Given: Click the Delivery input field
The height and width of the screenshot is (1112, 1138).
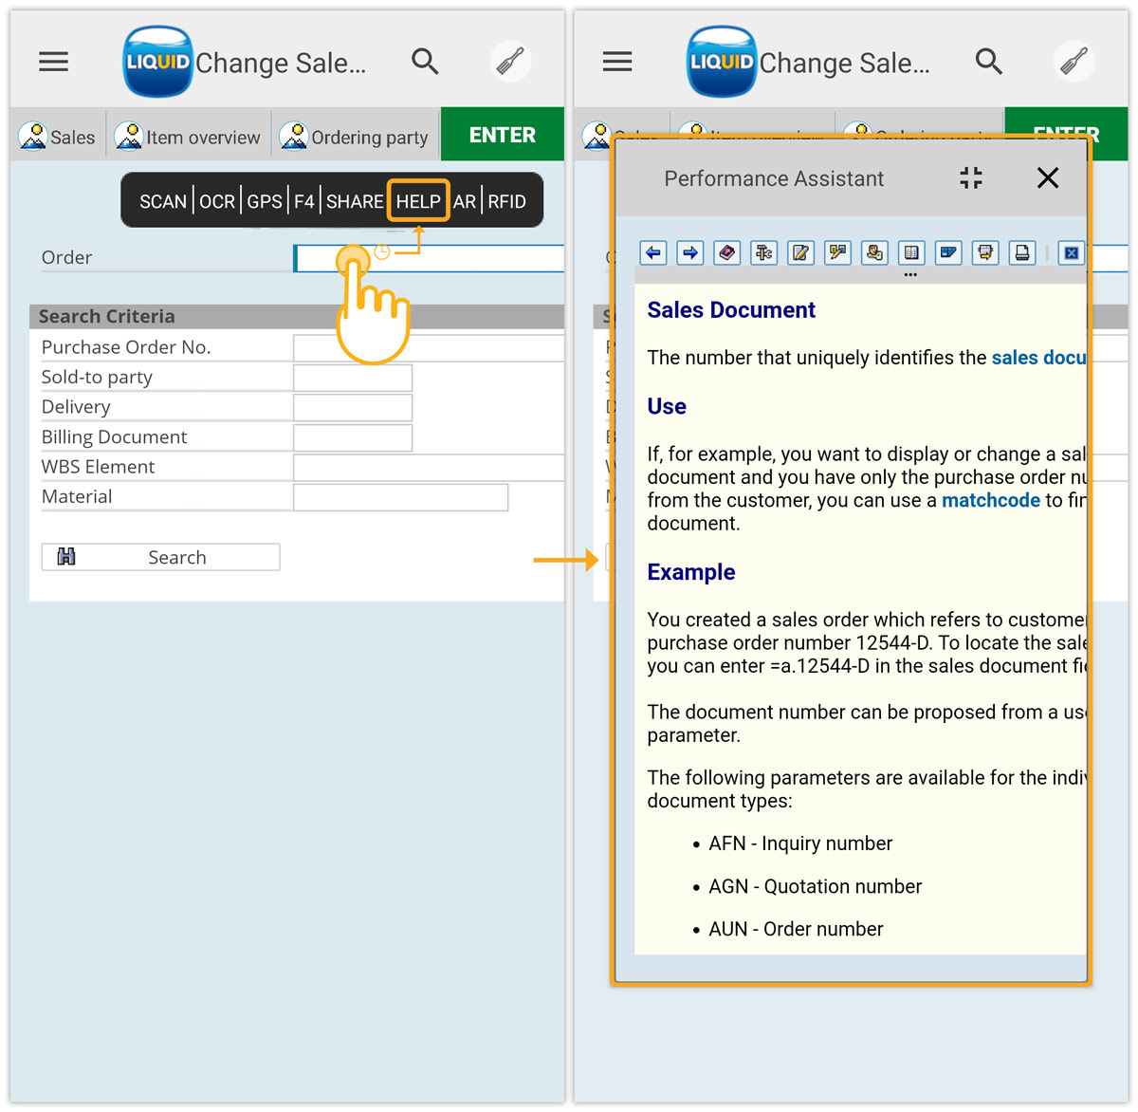Looking at the screenshot, I should 353,408.
